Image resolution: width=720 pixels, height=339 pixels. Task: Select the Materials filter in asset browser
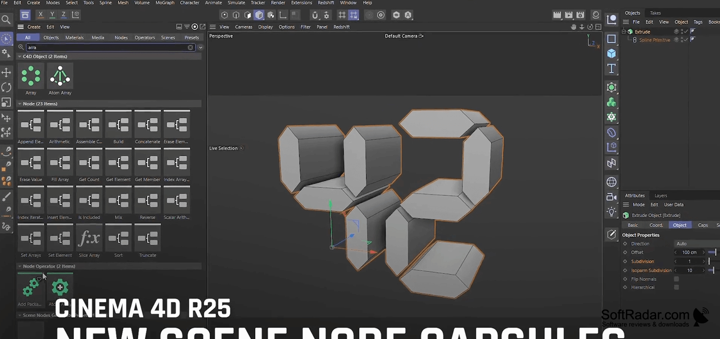[74, 37]
